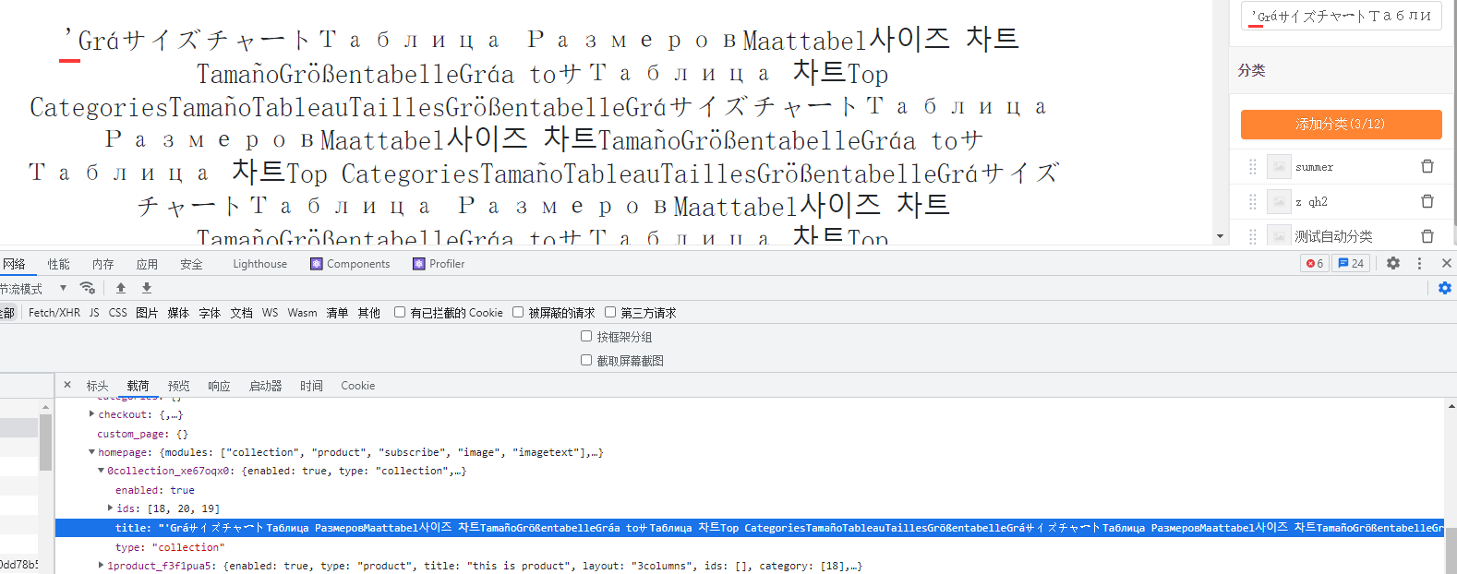Image resolution: width=1457 pixels, height=574 pixels.
Task: Switch to the 应用 tab
Action: coord(147,264)
